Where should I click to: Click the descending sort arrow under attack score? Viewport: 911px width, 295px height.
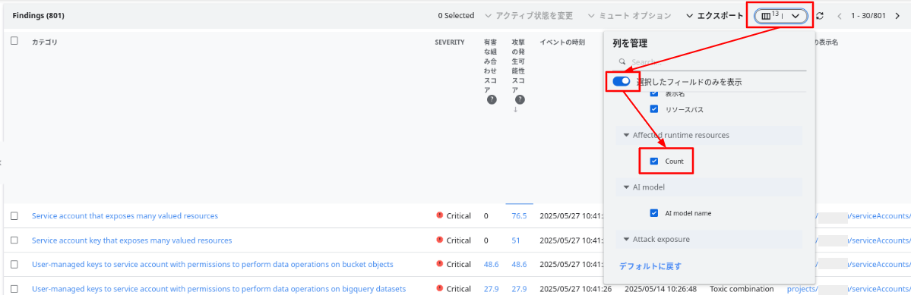point(515,110)
